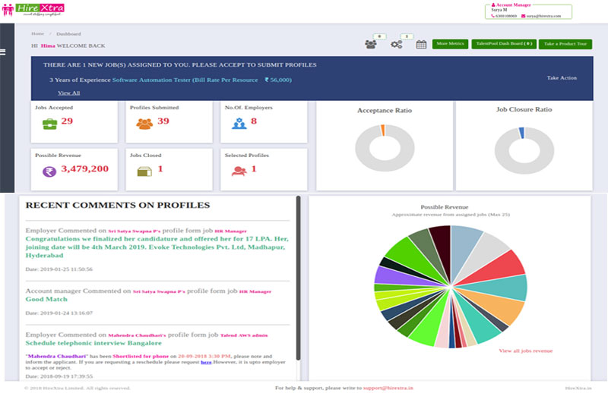Click the users group icon in header
Screen dimensions: 608x393
370,45
